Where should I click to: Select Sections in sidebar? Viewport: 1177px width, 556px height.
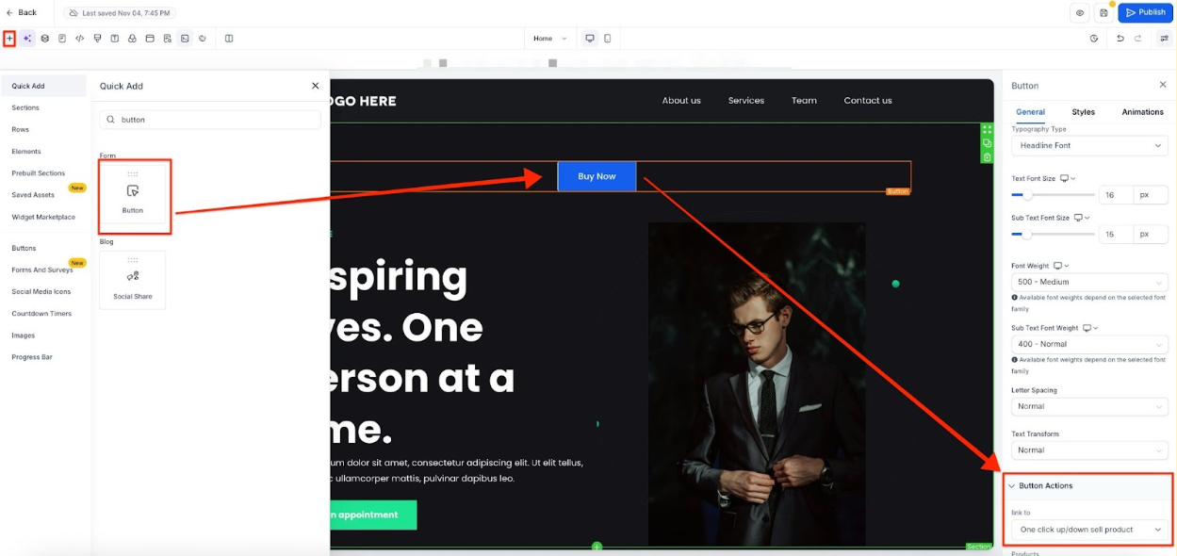point(25,107)
